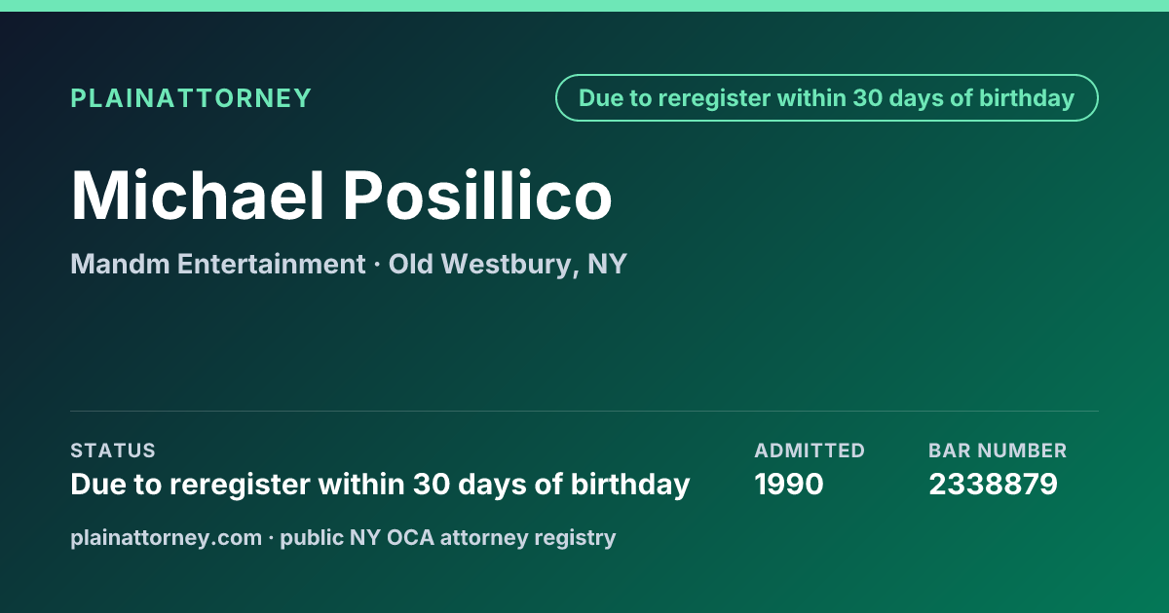Click the bold status value under STATUS
The image size is (1169, 613).
[x=380, y=484]
